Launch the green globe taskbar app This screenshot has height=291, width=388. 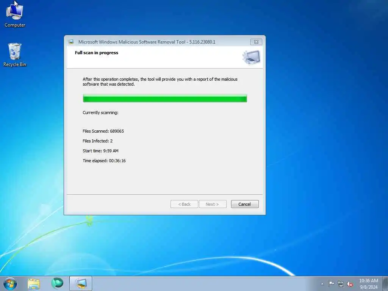point(57,283)
